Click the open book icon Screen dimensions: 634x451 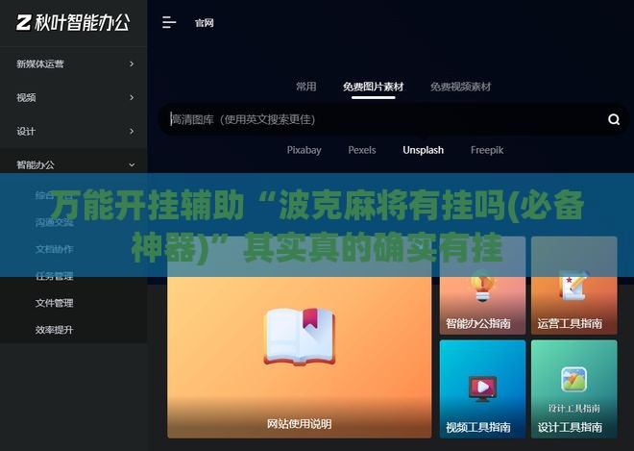tap(299, 337)
